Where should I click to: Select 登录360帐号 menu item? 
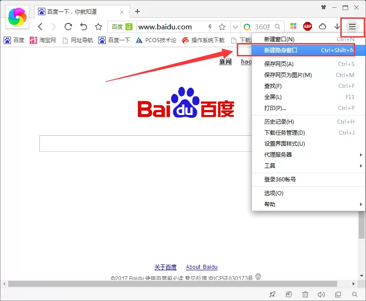tap(309, 179)
